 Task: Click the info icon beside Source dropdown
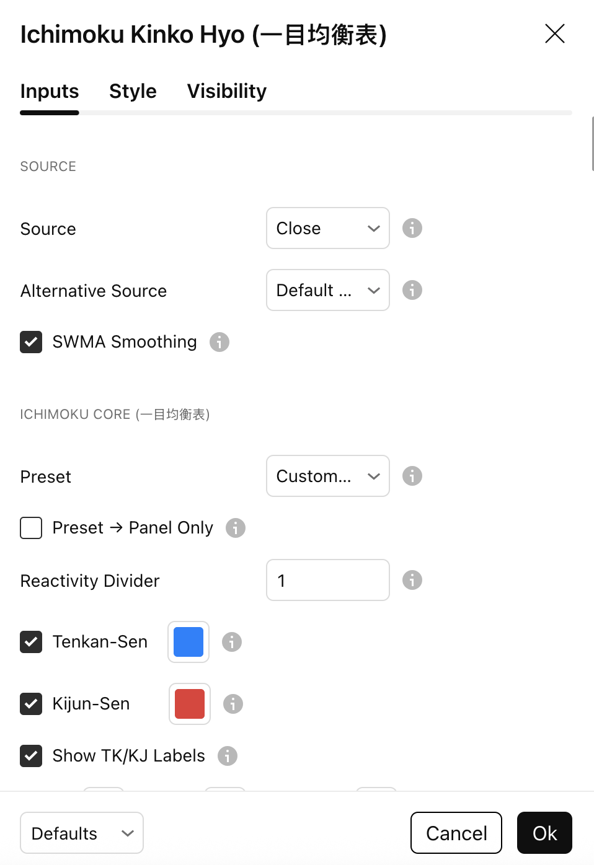[x=412, y=228]
